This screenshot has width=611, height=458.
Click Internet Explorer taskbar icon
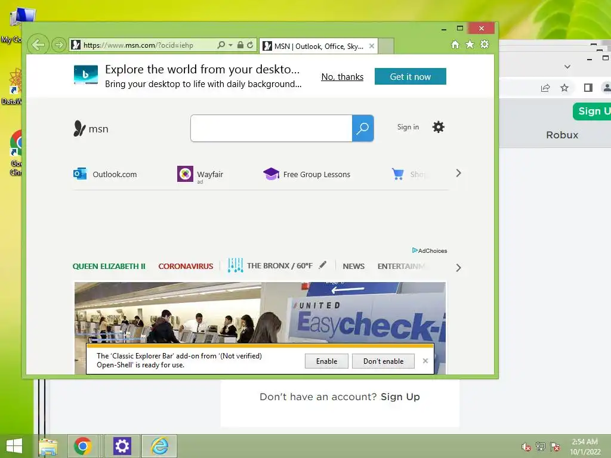click(159, 446)
